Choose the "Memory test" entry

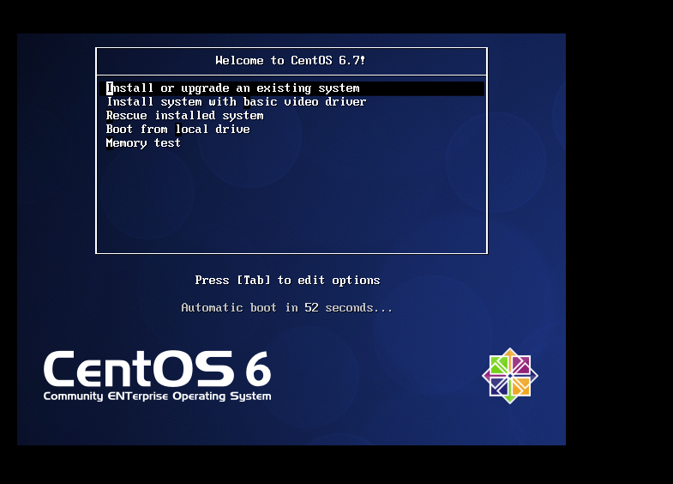tap(143, 143)
